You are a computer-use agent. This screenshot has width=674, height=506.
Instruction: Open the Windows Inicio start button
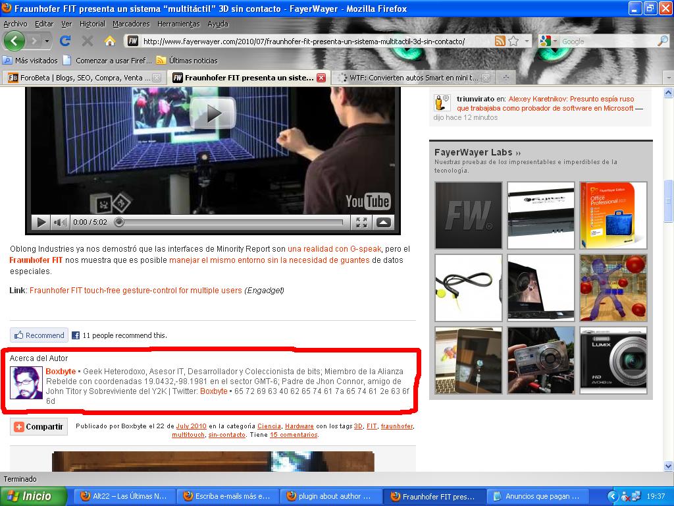[x=34, y=496]
